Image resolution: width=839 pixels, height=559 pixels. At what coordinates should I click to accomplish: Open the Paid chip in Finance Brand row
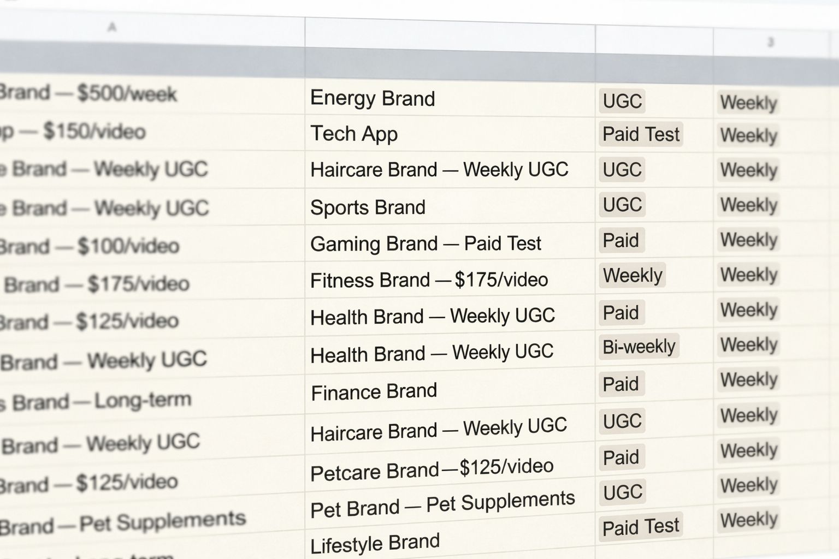[621, 384]
